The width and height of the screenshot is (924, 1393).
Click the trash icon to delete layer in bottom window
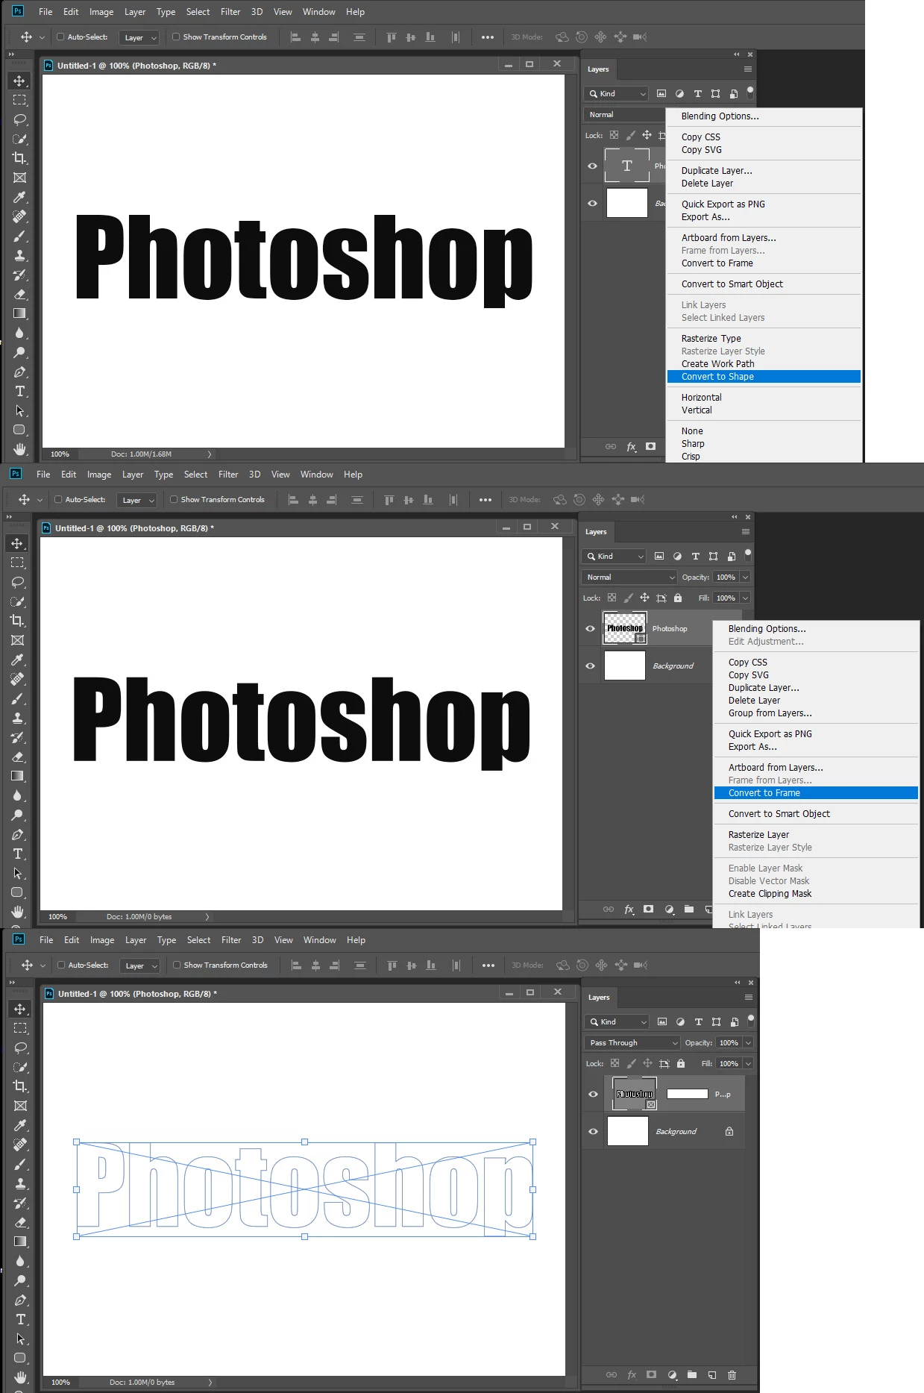tap(732, 1374)
